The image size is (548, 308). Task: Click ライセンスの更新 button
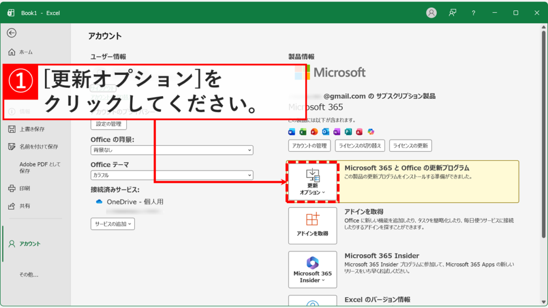coord(410,145)
